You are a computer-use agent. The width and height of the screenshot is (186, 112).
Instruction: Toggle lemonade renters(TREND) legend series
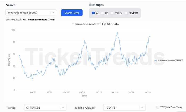click(x=168, y=61)
